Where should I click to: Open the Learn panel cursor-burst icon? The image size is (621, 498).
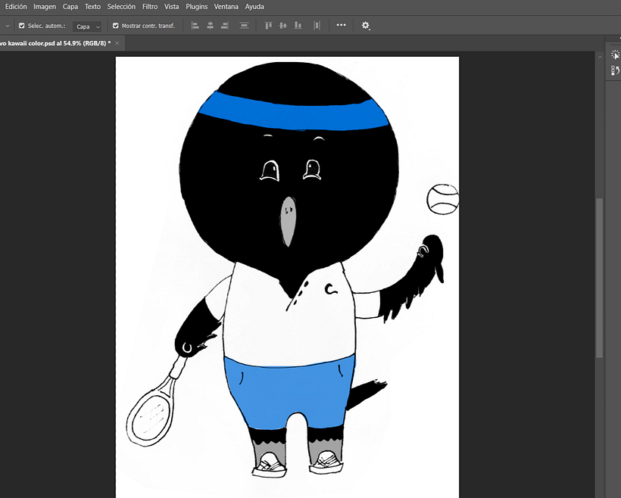[615, 54]
